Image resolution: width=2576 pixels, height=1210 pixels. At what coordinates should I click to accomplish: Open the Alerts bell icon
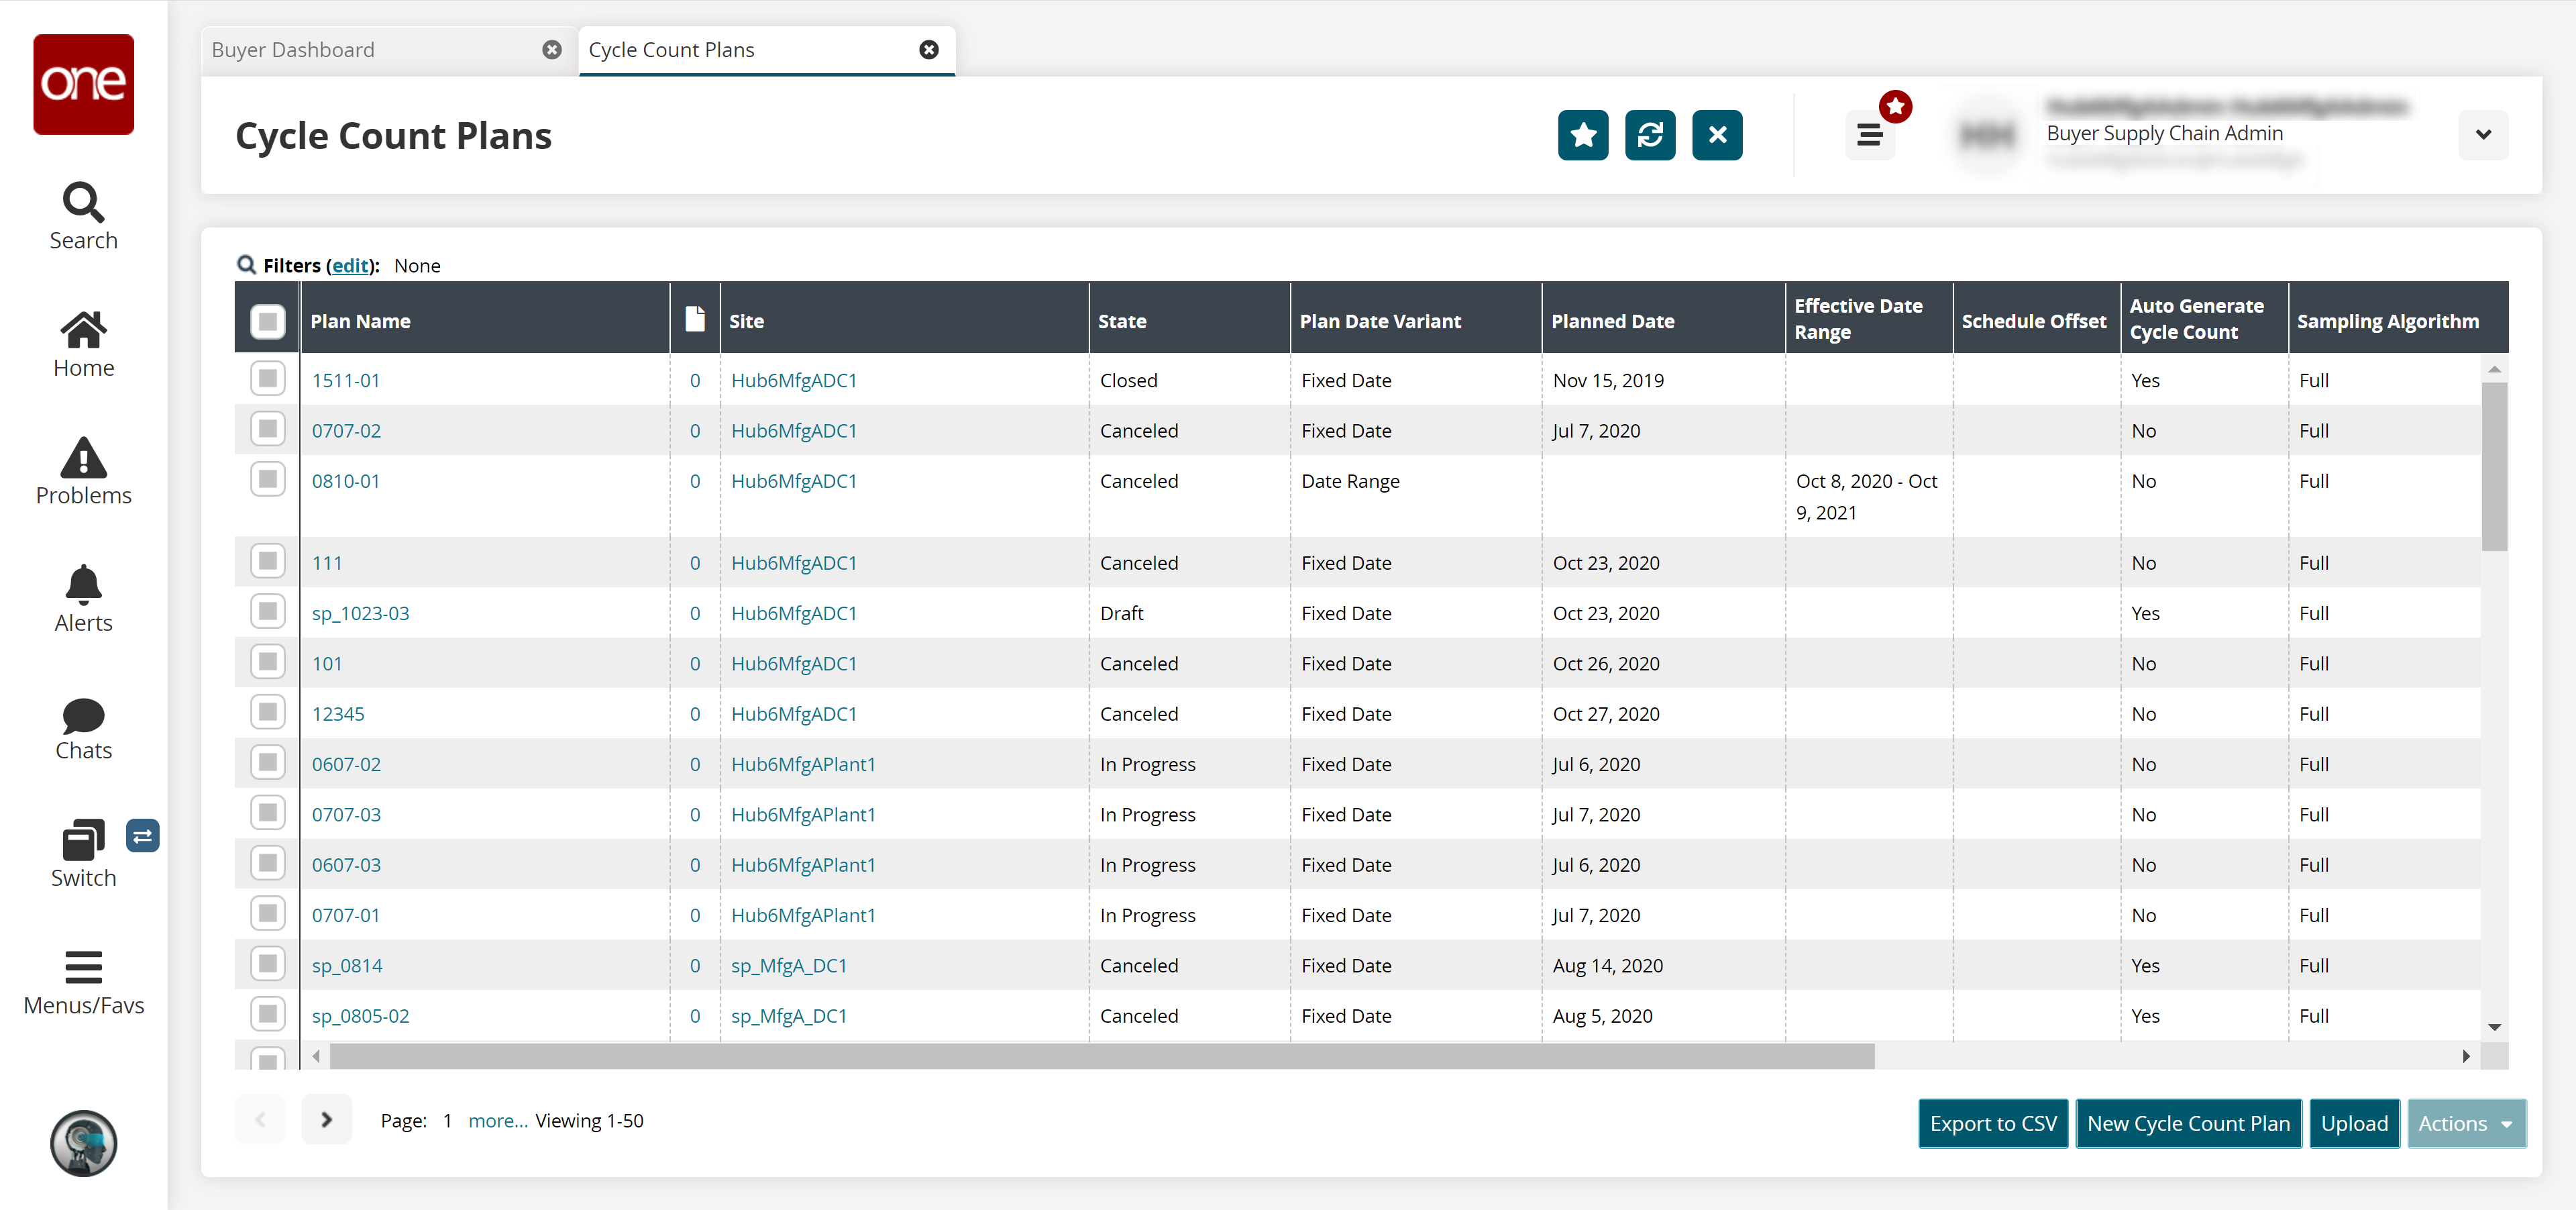83,585
